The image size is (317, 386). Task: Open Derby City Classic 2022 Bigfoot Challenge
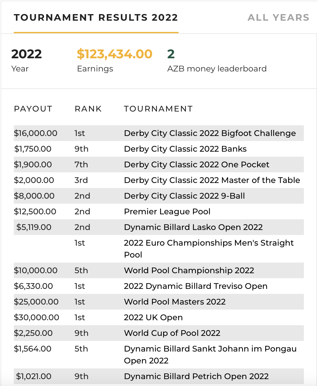click(x=210, y=133)
